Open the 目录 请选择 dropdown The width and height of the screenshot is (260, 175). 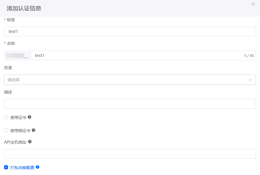click(x=130, y=80)
